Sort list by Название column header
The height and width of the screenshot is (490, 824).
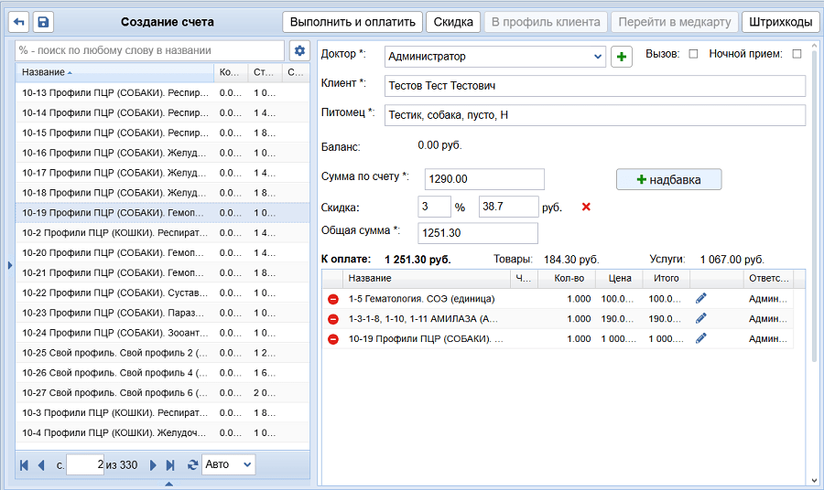click(x=114, y=72)
